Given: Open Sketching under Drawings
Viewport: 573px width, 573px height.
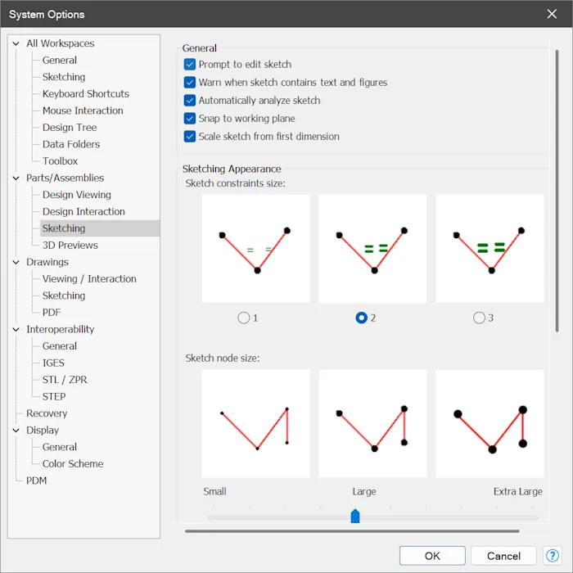Looking at the screenshot, I should point(64,296).
